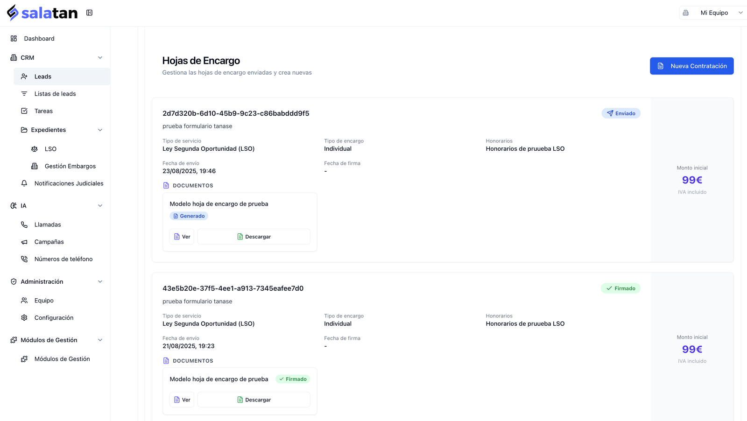Viewport: 747px width, 421px height.
Task: Open the Mi Equipo team dropdown
Action: (x=713, y=13)
